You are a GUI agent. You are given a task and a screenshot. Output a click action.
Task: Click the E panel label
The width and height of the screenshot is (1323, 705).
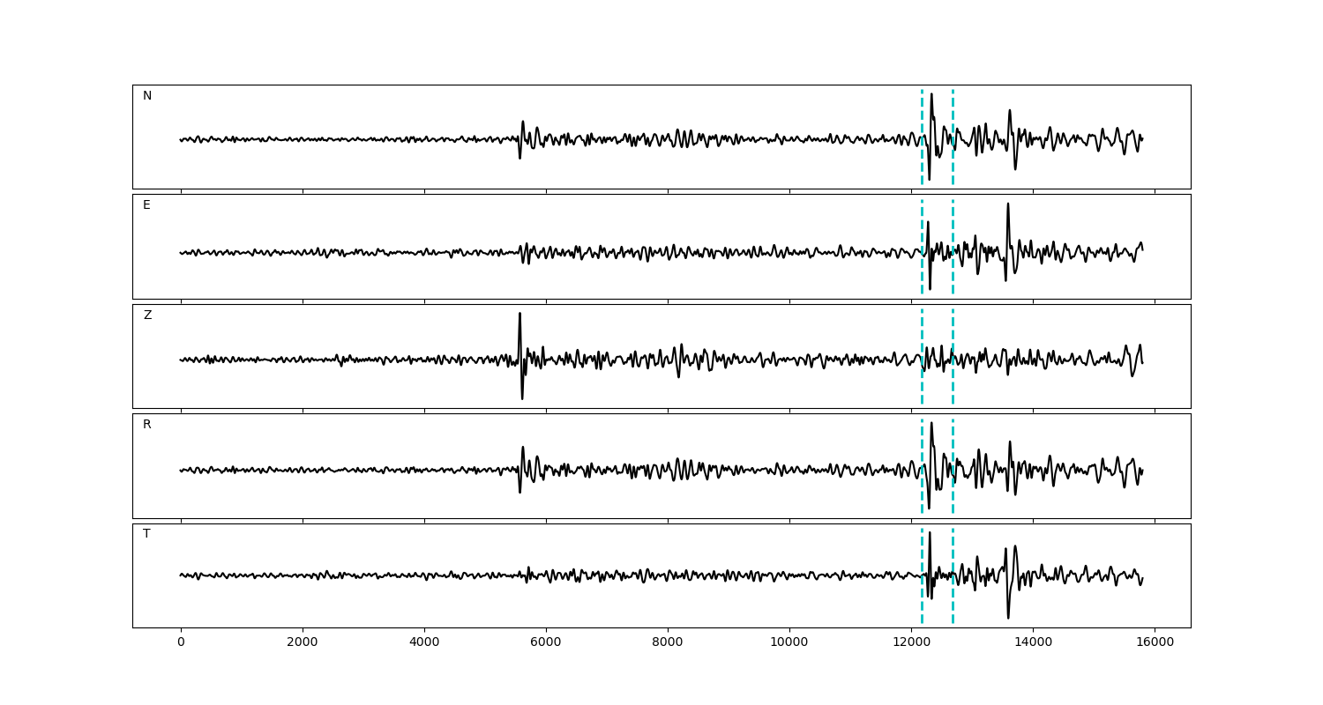[x=146, y=205]
